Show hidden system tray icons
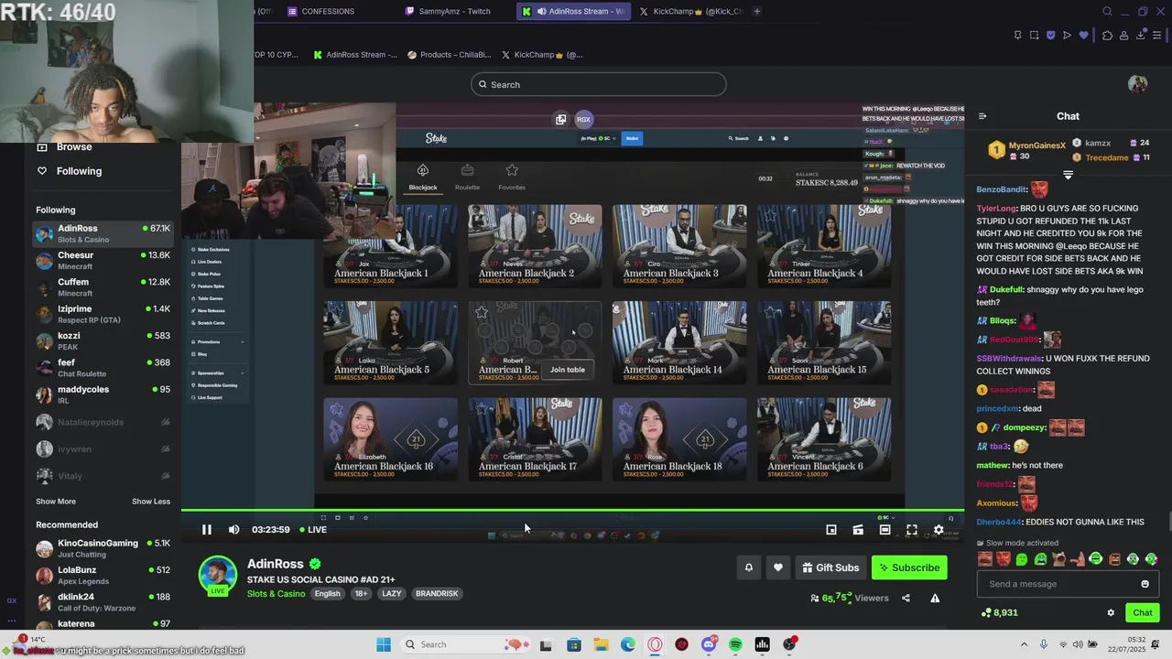The height and width of the screenshot is (659, 1172). pyautogui.click(x=1024, y=644)
